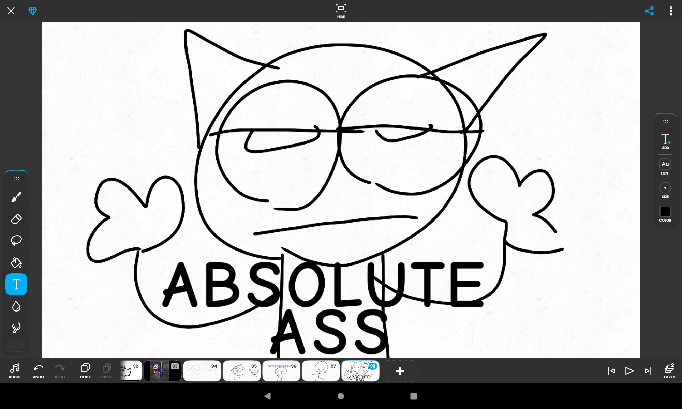Click the Share icon
Screen dimensions: 682x409
click(x=649, y=11)
